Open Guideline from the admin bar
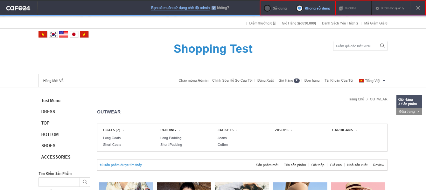The image size is (426, 190). [x=348, y=8]
